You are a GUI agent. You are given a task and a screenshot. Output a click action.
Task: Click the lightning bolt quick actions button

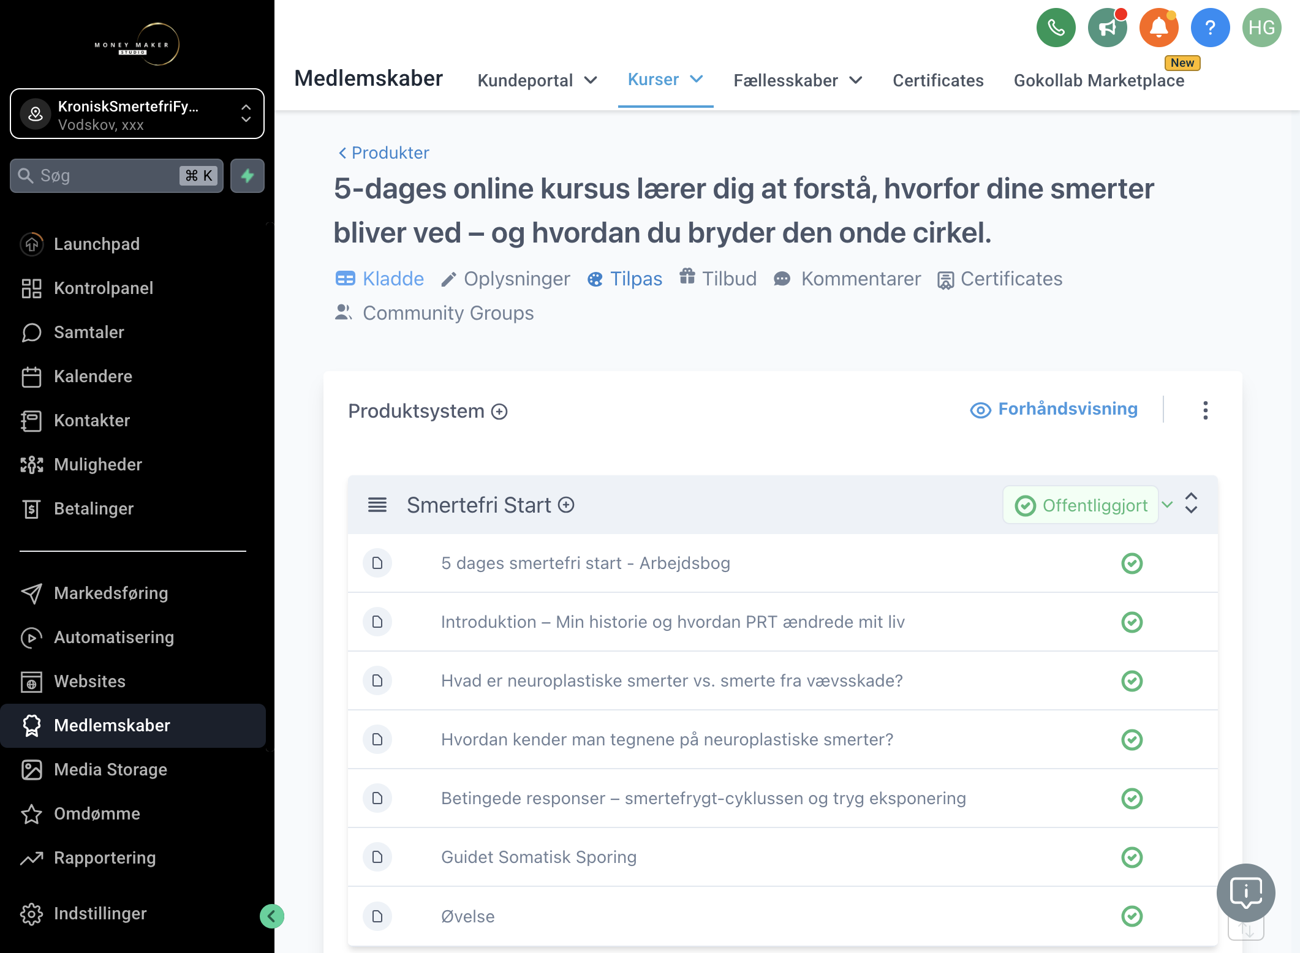248,176
